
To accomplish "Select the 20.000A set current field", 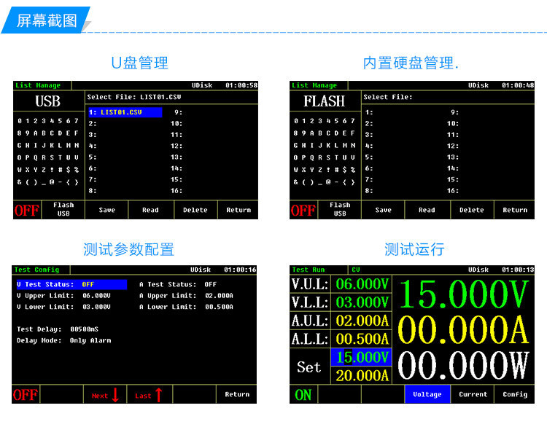I will [362, 375].
